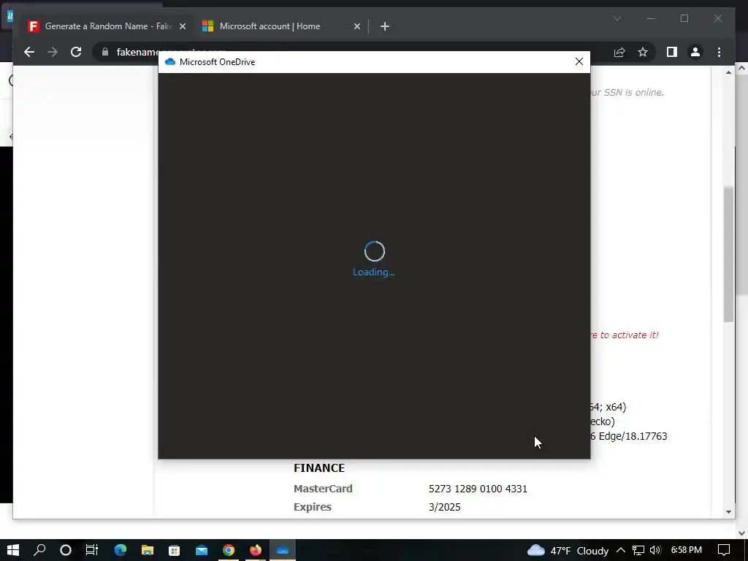Screen dimensions: 748x561
Task: Close the Microsoft OneDrive dialog
Action: point(579,61)
